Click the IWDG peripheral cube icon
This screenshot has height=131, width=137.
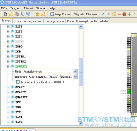[12, 46]
